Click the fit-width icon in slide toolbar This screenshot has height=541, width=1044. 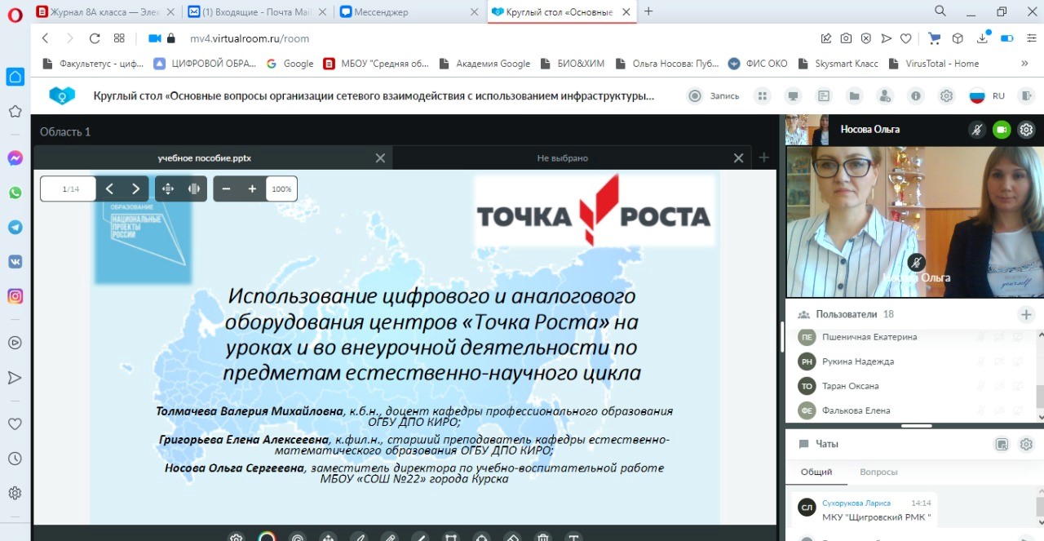pos(194,188)
